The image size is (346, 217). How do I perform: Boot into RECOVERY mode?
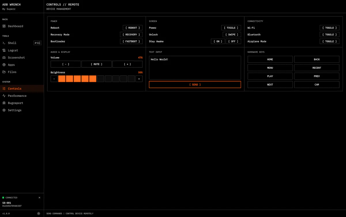point(131,35)
